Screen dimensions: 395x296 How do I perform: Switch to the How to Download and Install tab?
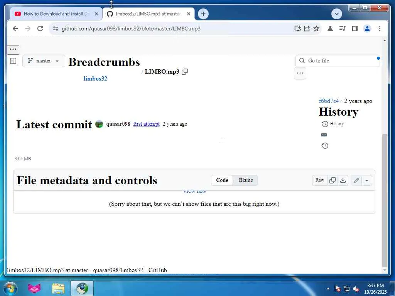pos(56,14)
